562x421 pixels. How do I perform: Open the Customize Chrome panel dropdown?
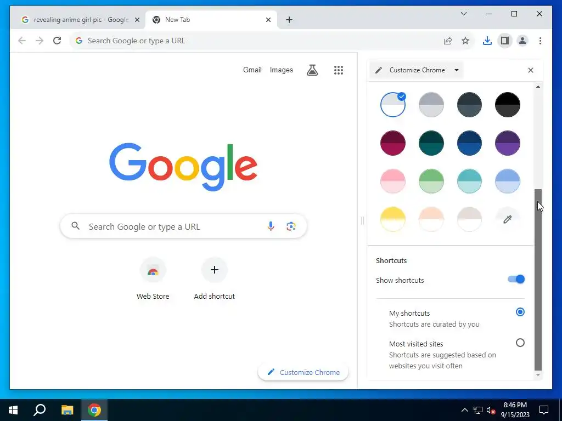click(x=417, y=70)
